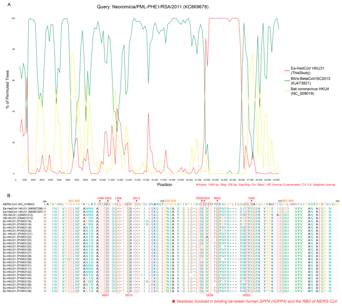
Task: Click the footnote about hDPP4 binding residues
Action: [257, 302]
